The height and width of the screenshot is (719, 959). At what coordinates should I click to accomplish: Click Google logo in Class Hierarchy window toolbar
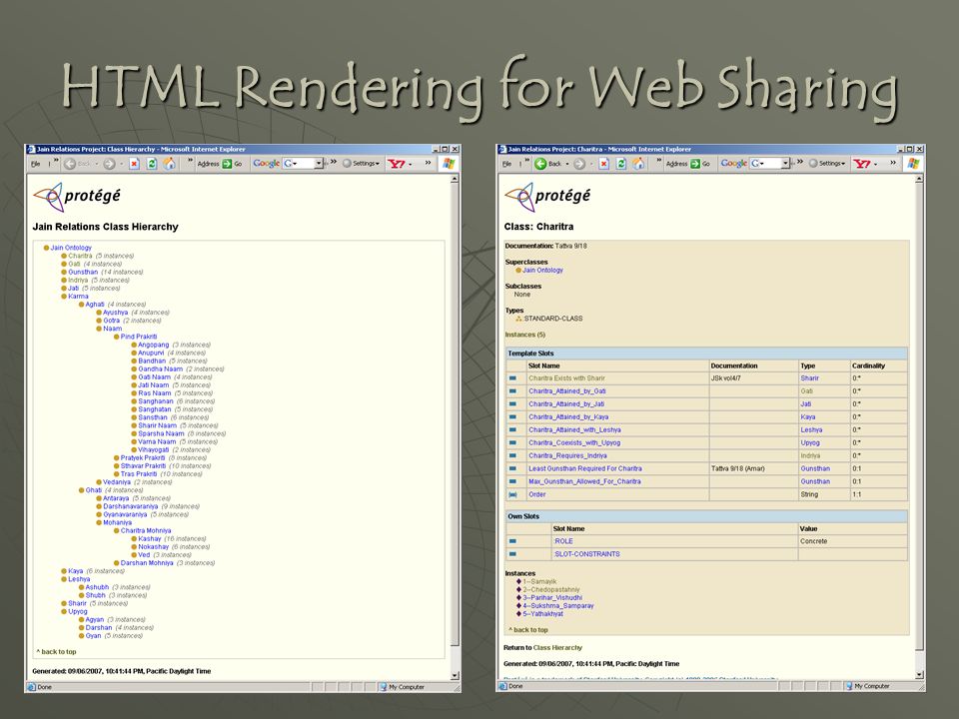click(x=266, y=163)
